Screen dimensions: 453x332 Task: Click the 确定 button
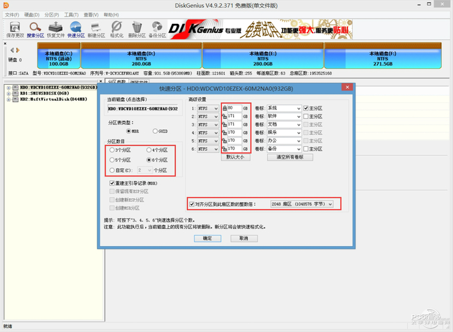207,238
